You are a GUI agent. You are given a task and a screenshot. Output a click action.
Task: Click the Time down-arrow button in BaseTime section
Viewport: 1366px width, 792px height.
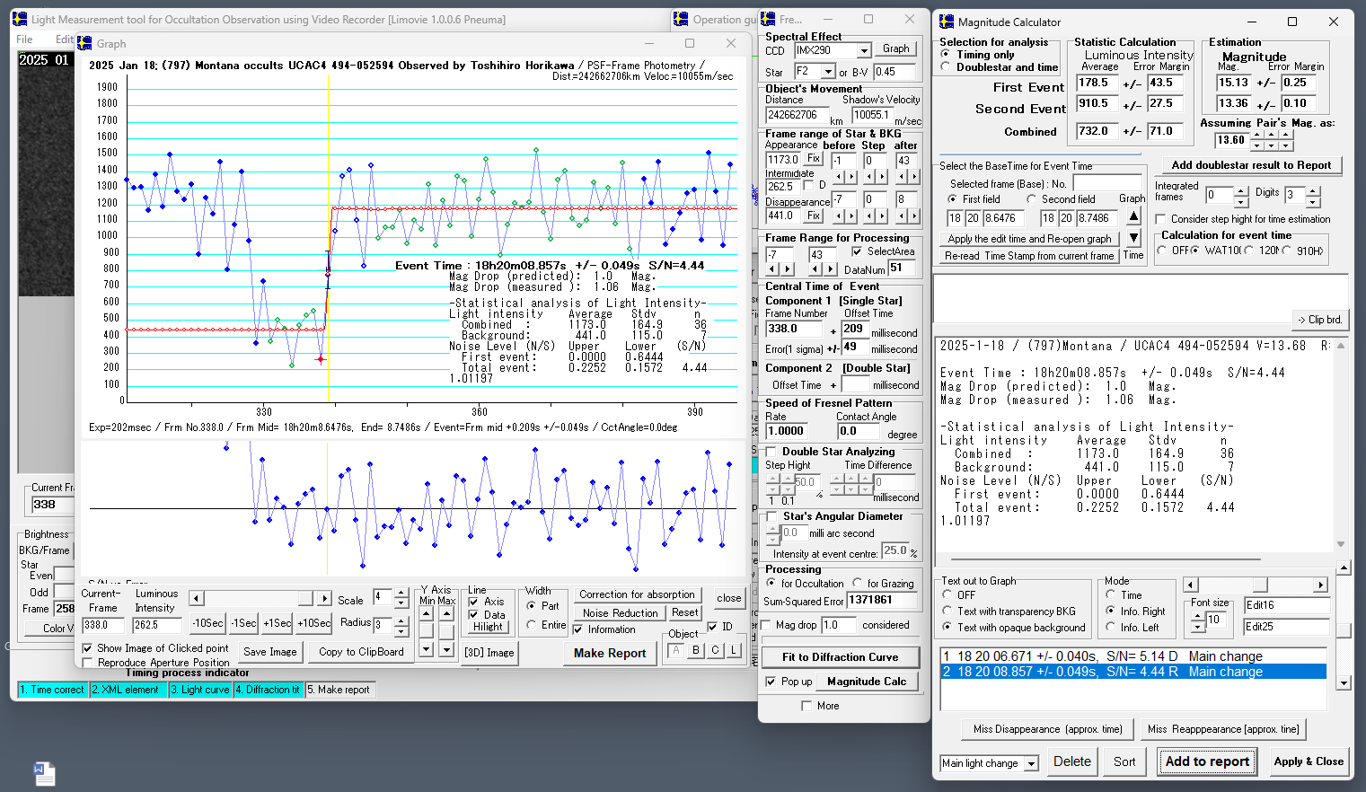click(x=1133, y=238)
